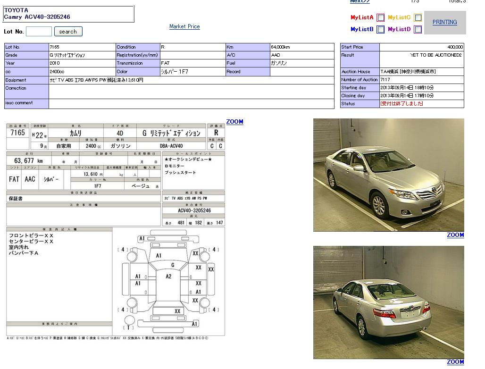The height and width of the screenshot is (369, 485).
Task: Open the Market Price link
Action: (184, 26)
